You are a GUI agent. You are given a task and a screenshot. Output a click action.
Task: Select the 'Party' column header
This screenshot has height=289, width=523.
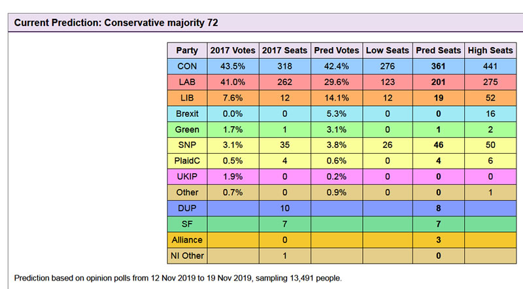tap(188, 50)
